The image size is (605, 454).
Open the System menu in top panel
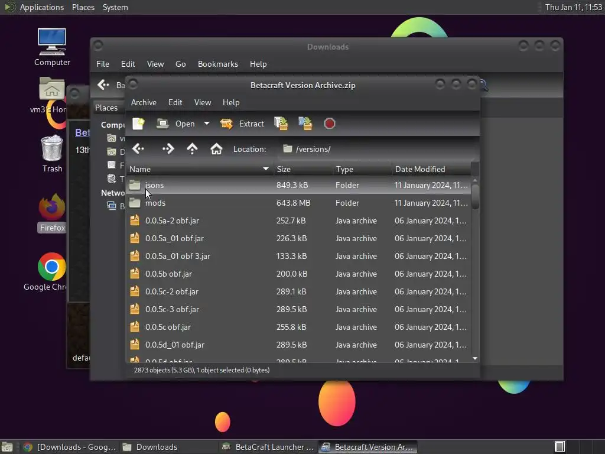115,7
